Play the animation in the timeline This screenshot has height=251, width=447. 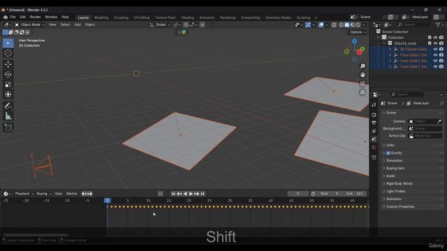click(x=191, y=194)
